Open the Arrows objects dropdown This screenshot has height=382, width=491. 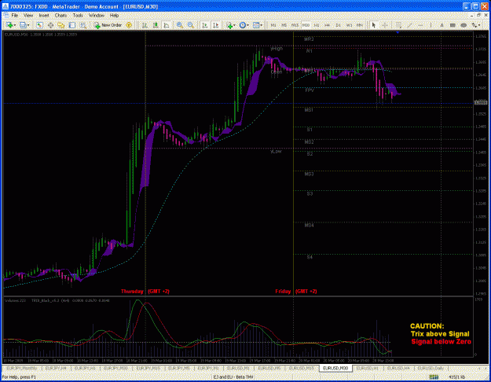point(476,25)
